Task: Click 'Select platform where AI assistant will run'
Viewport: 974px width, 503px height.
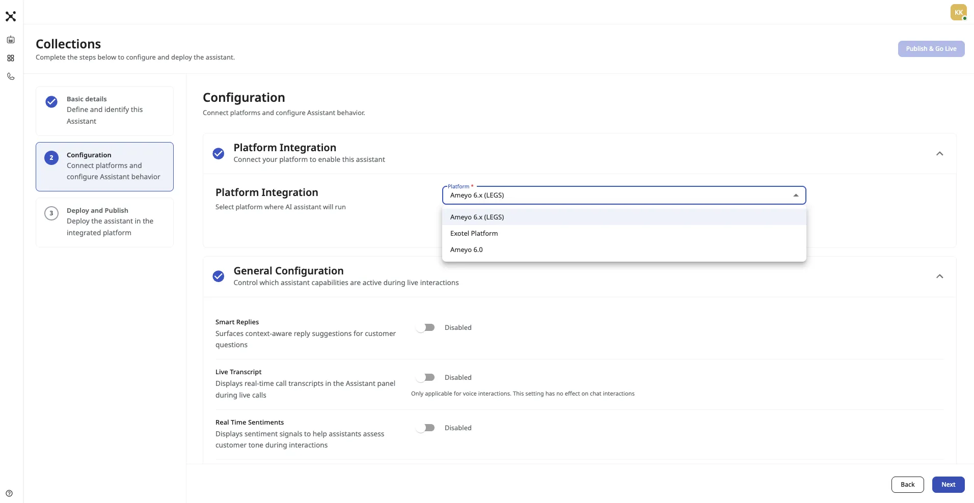Action: 281,207
